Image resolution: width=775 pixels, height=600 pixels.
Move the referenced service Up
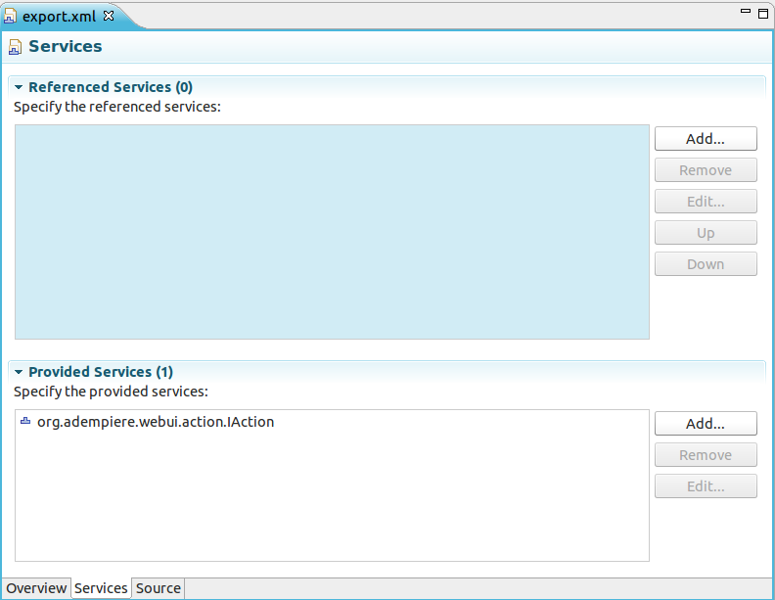(706, 233)
